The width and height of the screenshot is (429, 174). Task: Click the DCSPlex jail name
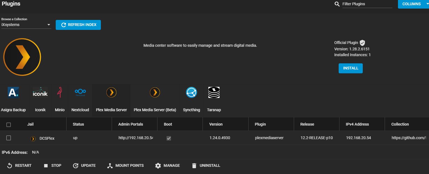[47, 138]
